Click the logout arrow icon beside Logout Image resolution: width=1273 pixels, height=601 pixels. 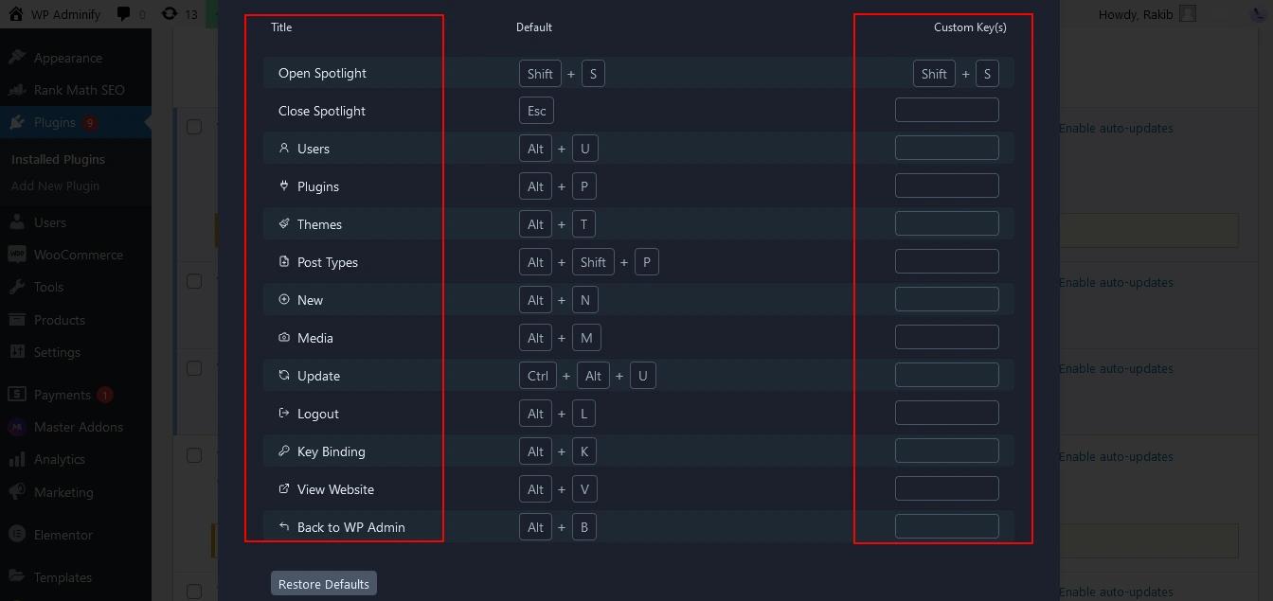pos(283,414)
